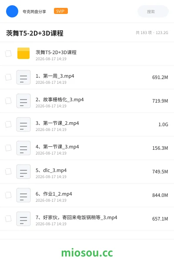The image size is (174, 262).
Task: Tick checkbox beside 4、第一节课_3.mp4
Action: point(8,148)
